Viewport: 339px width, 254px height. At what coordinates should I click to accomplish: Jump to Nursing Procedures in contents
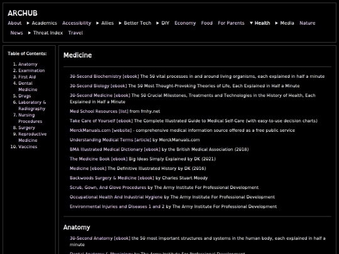[30, 118]
